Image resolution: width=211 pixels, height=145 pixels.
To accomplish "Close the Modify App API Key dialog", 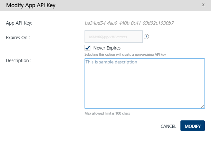I will coord(203,5).
